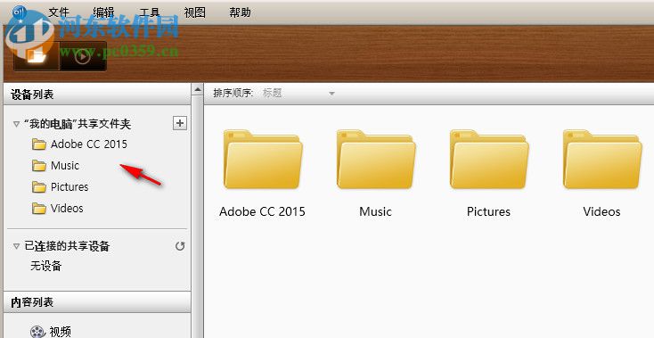Click the sidebar scrollbar up arrow
The width and height of the screenshot is (654, 338).
(x=197, y=89)
